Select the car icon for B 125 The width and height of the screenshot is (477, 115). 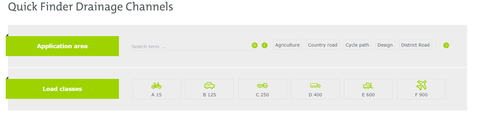[209, 86]
